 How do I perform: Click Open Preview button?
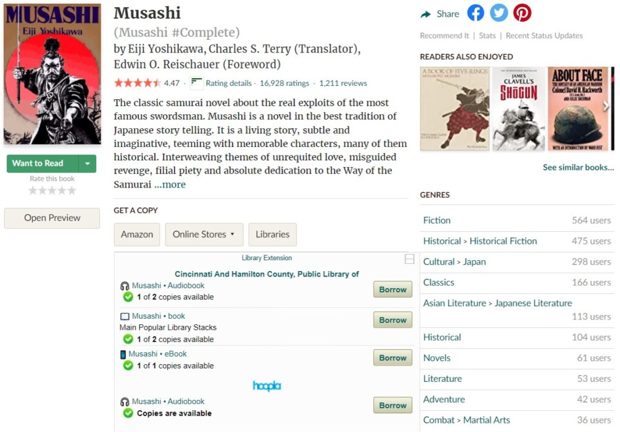(x=52, y=218)
